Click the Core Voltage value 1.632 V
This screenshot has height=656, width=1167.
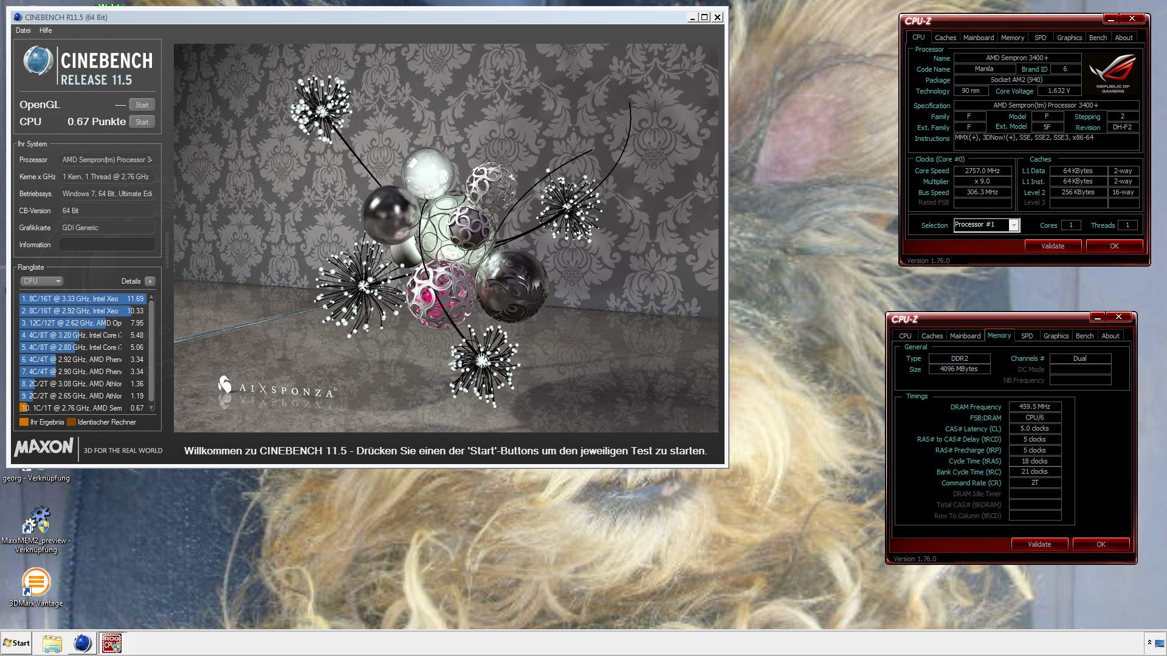click(x=1059, y=91)
